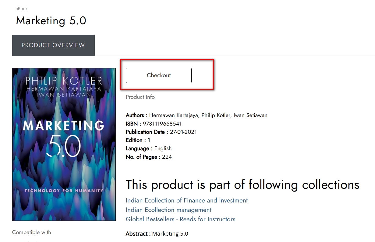
Task: Click the No. of Pages 224 entry
Action: click(167, 157)
